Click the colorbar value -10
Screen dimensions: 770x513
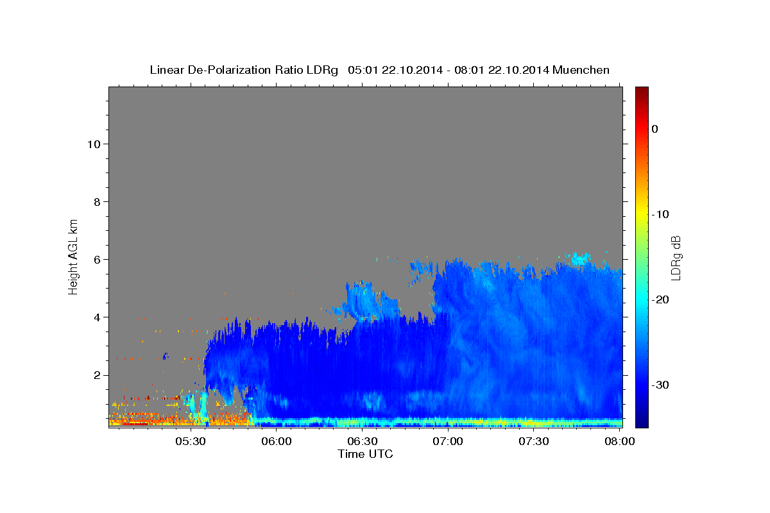click(x=661, y=214)
